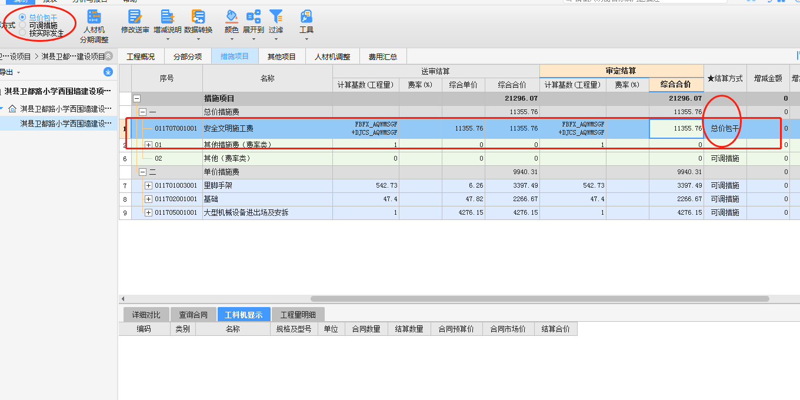
Task: Click the 过滤 funnel icon
Action: coord(276,16)
